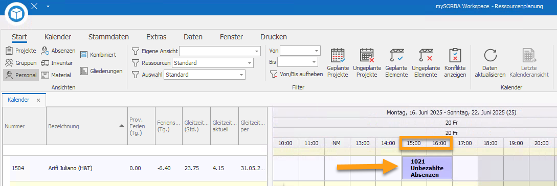Click the crossed-tools icon in title bar
Image resolution: width=557 pixels, height=186 pixels.
[34, 6]
